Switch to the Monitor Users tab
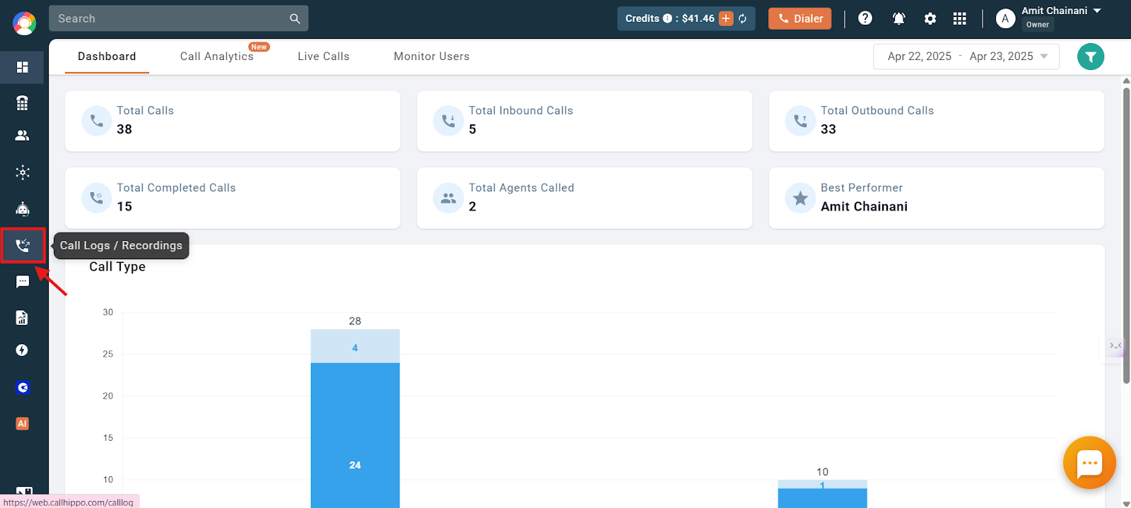 [431, 57]
